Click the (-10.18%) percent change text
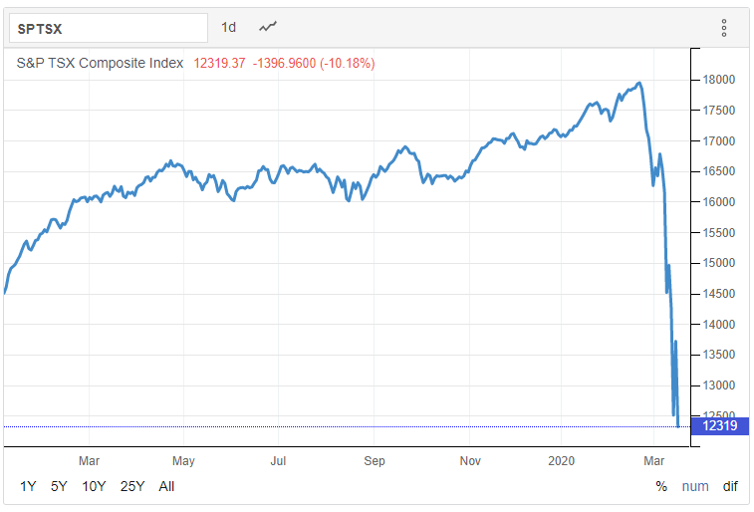 348,64
